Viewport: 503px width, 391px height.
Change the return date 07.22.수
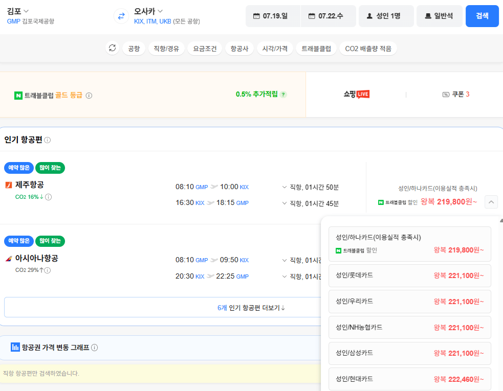(x=328, y=16)
